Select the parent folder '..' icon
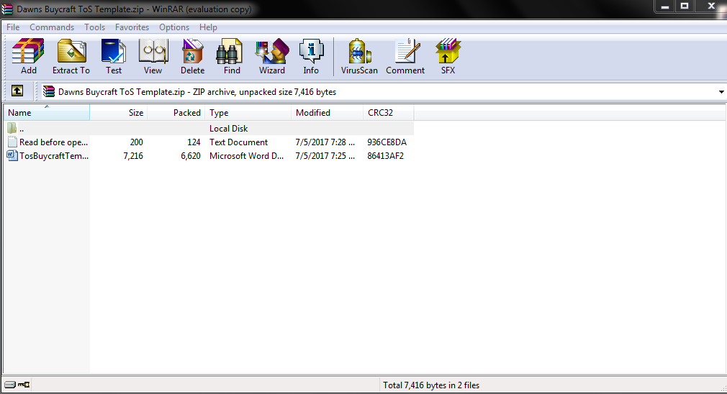This screenshot has width=727, height=394. coord(12,128)
